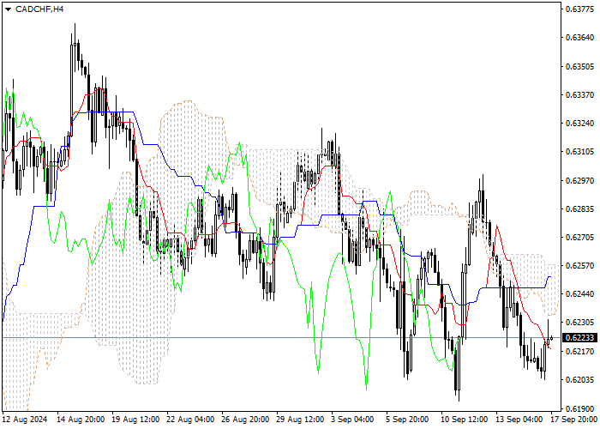Select the 5 Sep 20:00 time label
600x429 pixels.
pyautogui.click(x=407, y=420)
